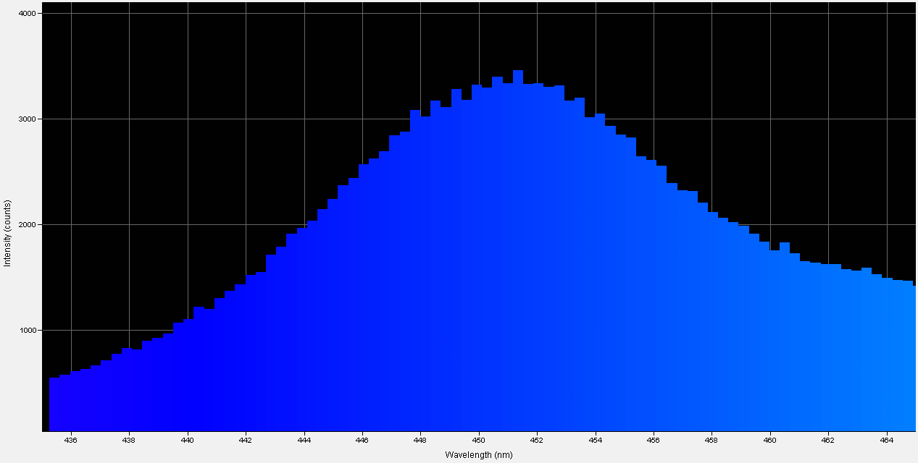The width and height of the screenshot is (918, 463).
Task: Select the Wavelength (nm) axis label
Action: tap(478, 455)
